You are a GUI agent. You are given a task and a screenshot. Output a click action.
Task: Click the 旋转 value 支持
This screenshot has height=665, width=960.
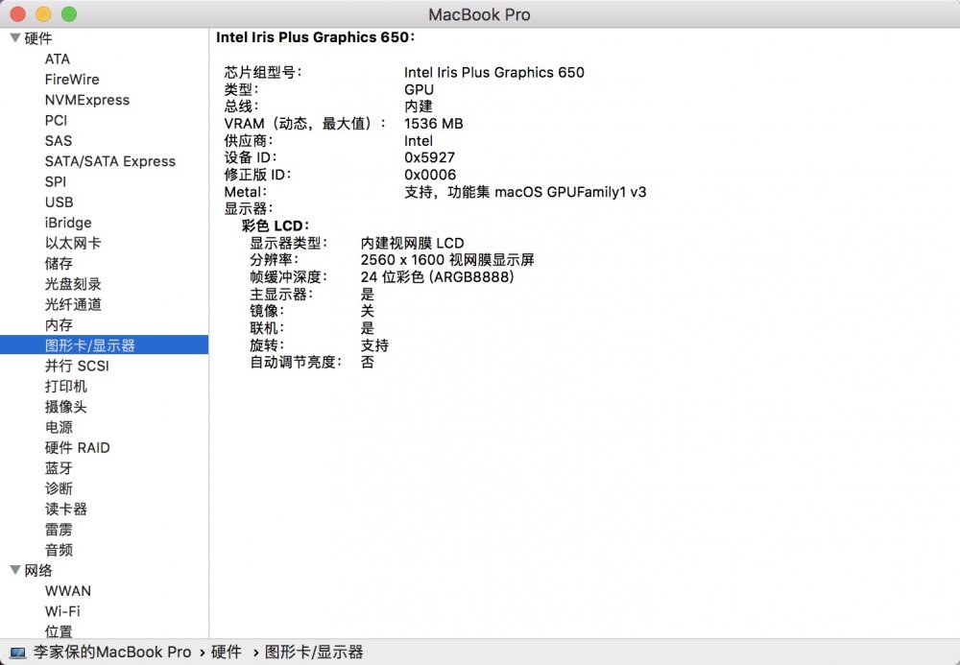point(374,345)
